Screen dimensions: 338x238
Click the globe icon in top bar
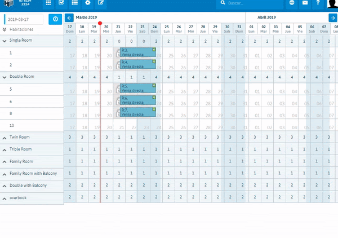[292, 3]
